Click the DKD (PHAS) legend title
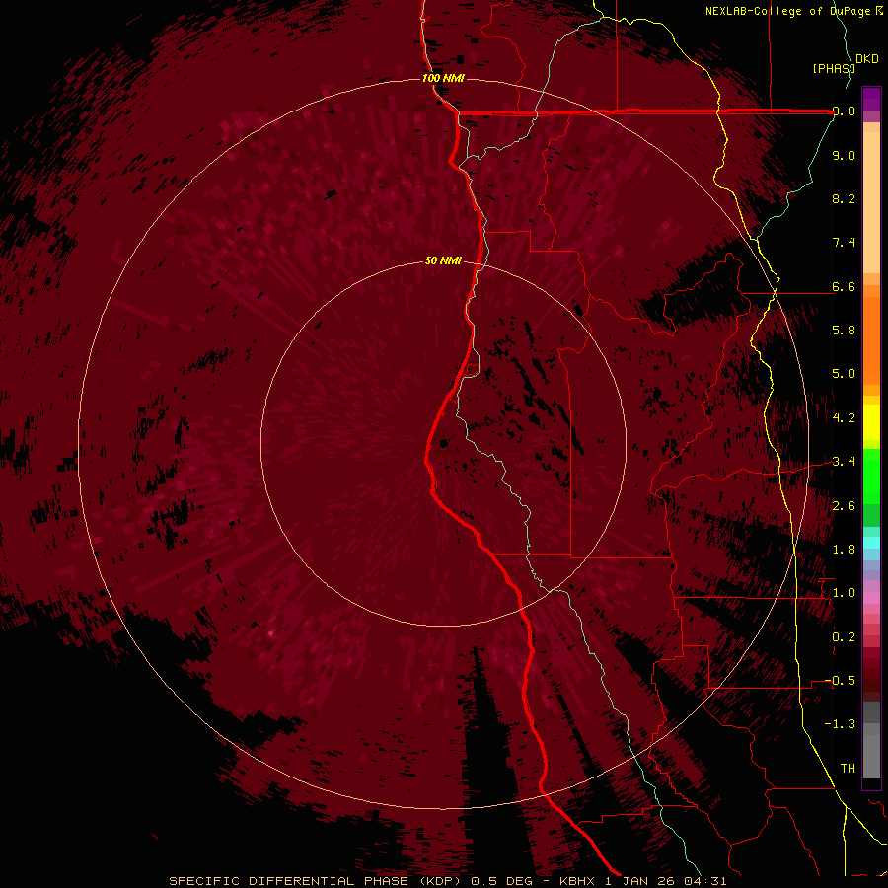 [846, 63]
